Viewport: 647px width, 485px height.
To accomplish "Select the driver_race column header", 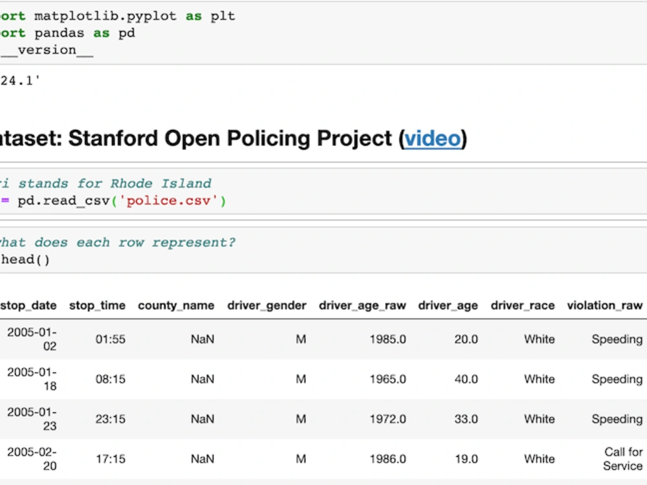I will click(523, 306).
